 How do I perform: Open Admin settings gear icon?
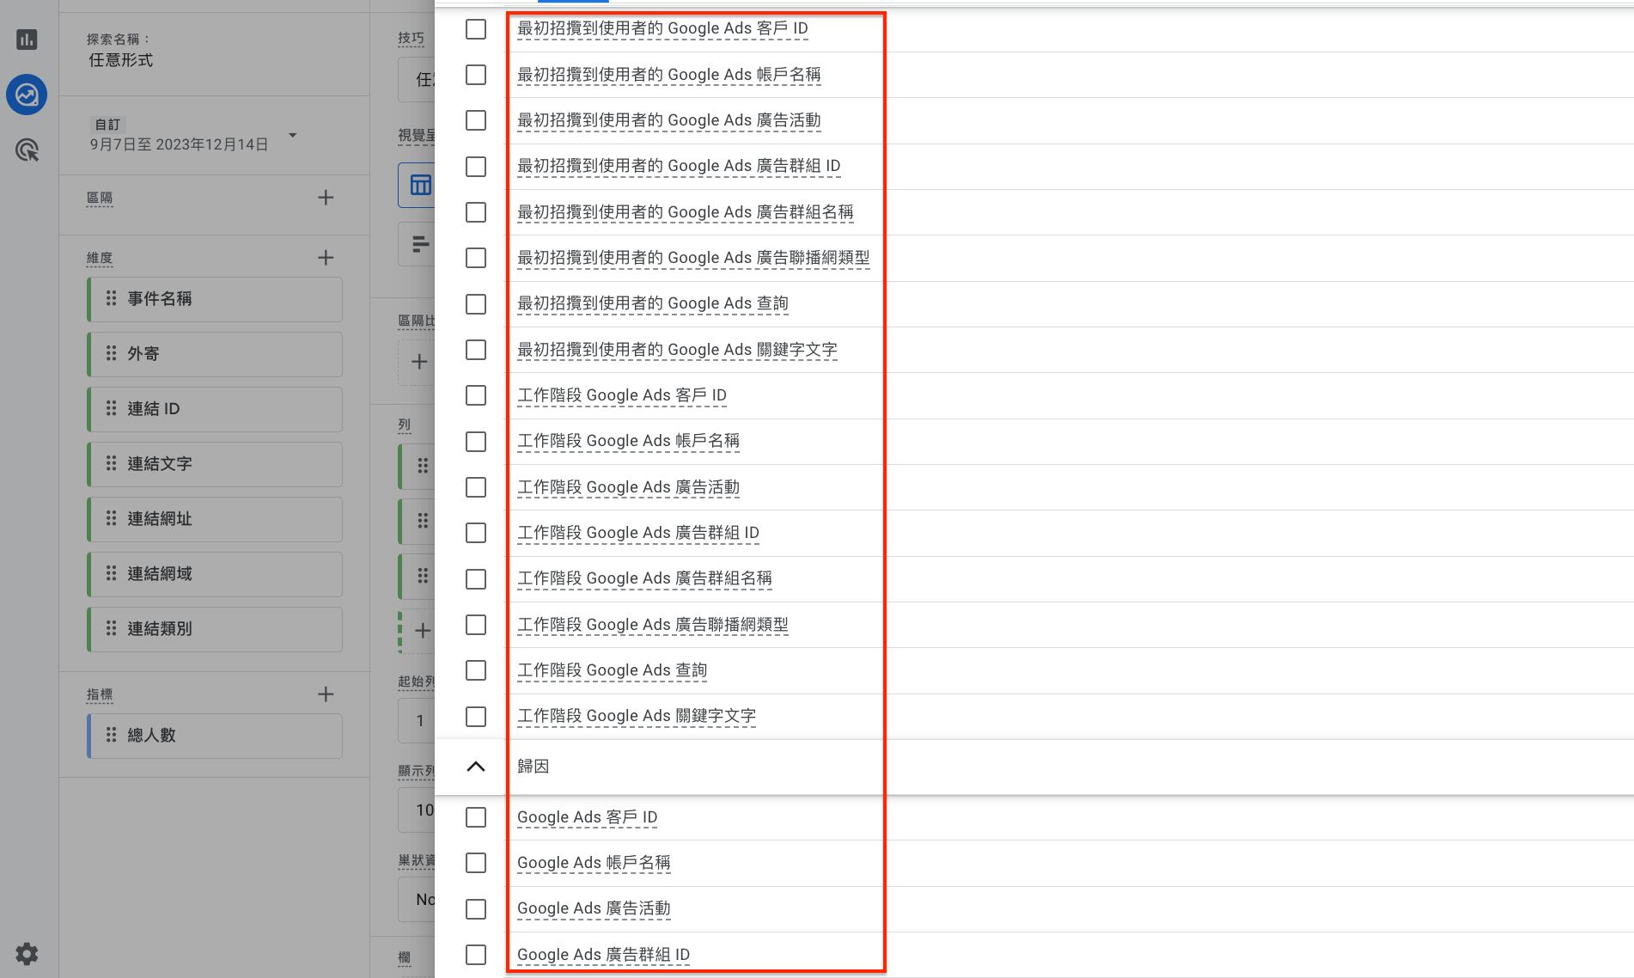click(x=27, y=953)
